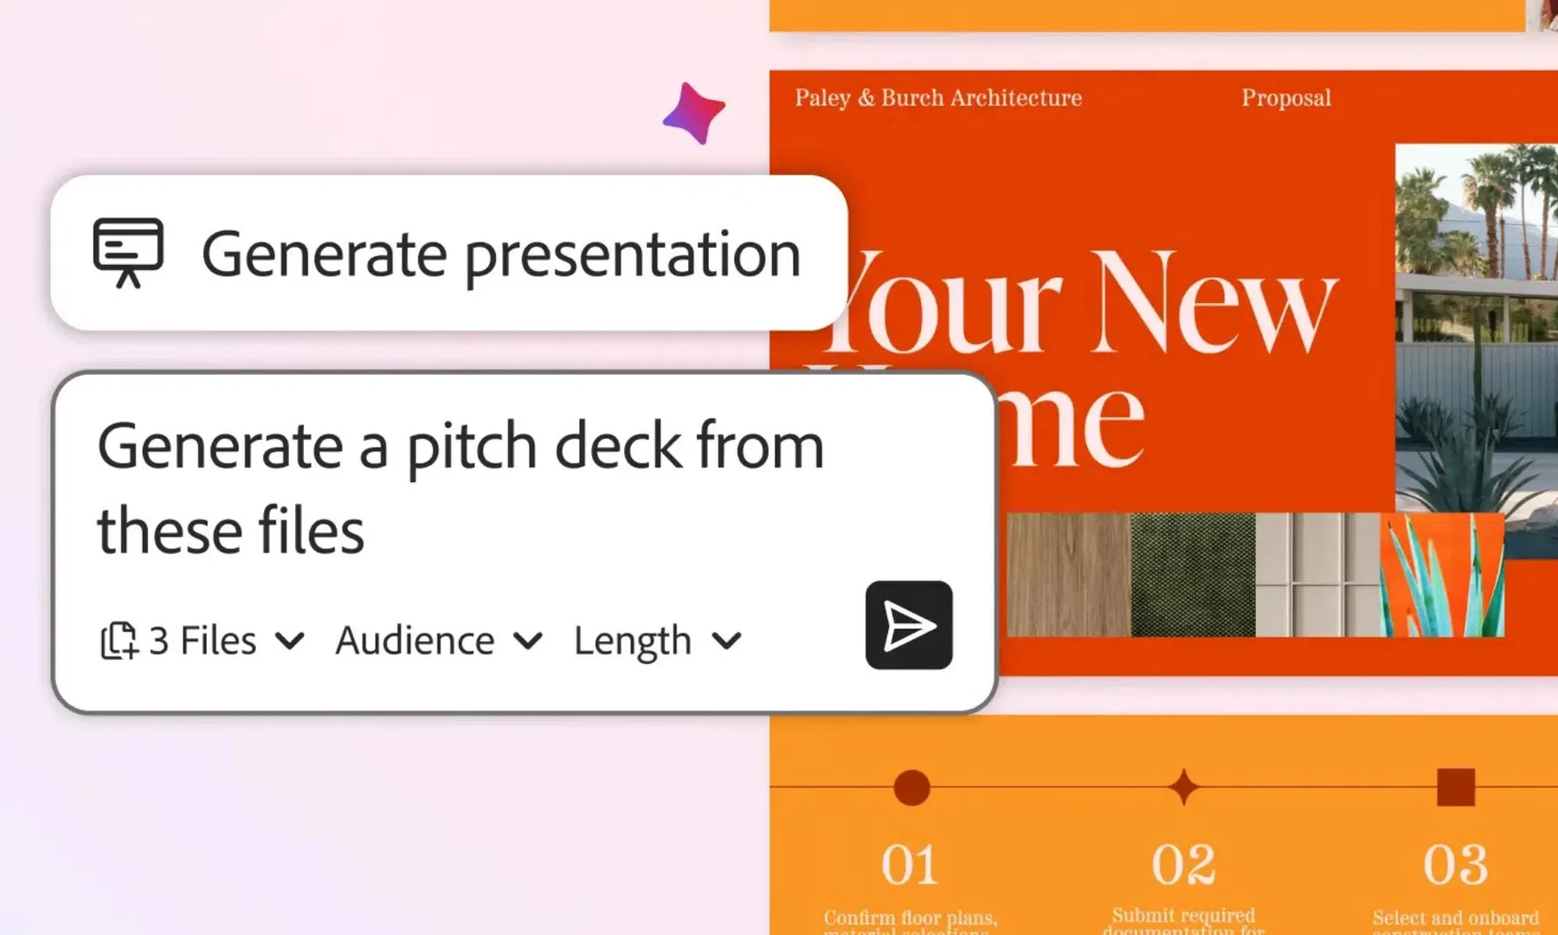Click the four-point star marker above 02
Image resolution: width=1558 pixels, height=935 pixels.
(1183, 788)
